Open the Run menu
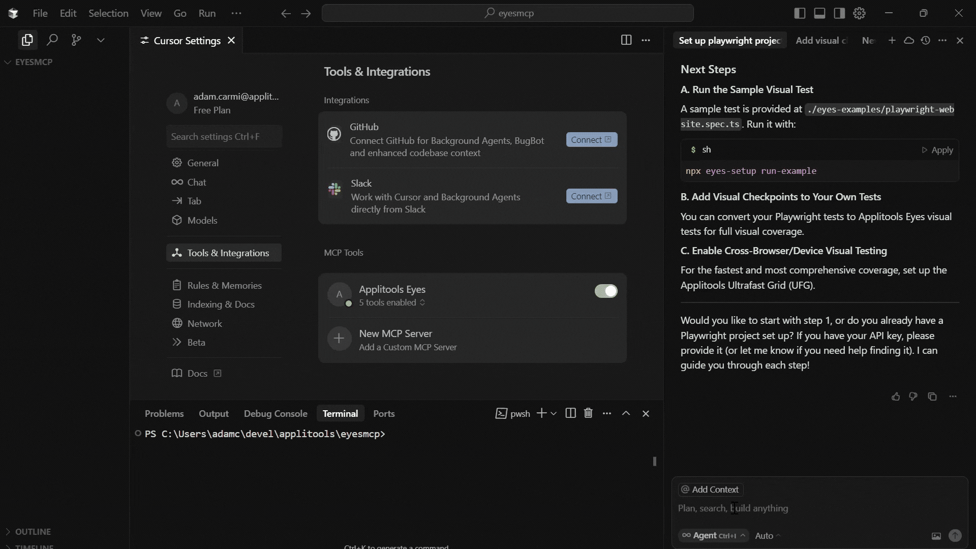The height and width of the screenshot is (549, 976). (207, 13)
